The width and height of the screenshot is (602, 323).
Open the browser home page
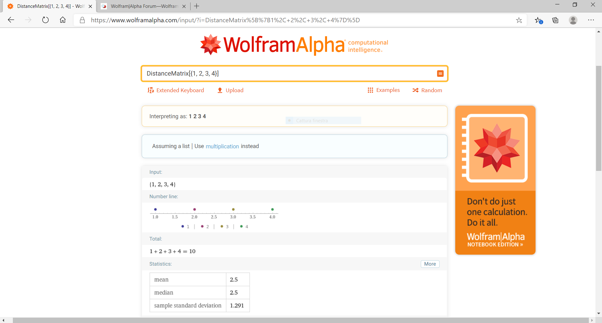click(63, 20)
